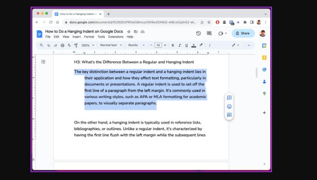Start a video meeting call
The width and height of the screenshot is (317, 180).
[221, 34]
